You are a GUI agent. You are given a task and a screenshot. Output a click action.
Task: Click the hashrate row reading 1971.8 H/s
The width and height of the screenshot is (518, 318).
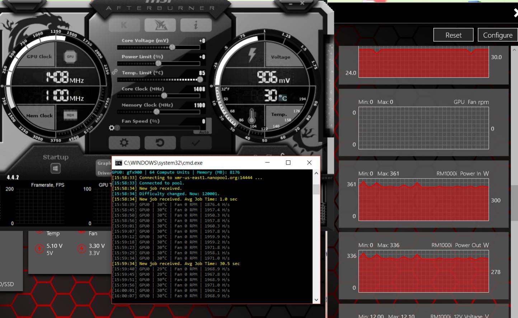click(171, 248)
